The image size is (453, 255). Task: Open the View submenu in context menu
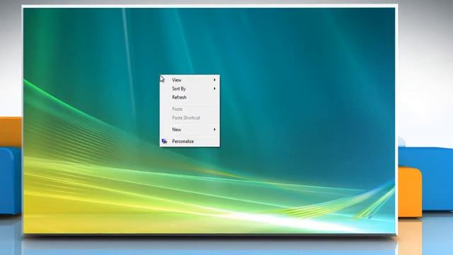(190, 80)
